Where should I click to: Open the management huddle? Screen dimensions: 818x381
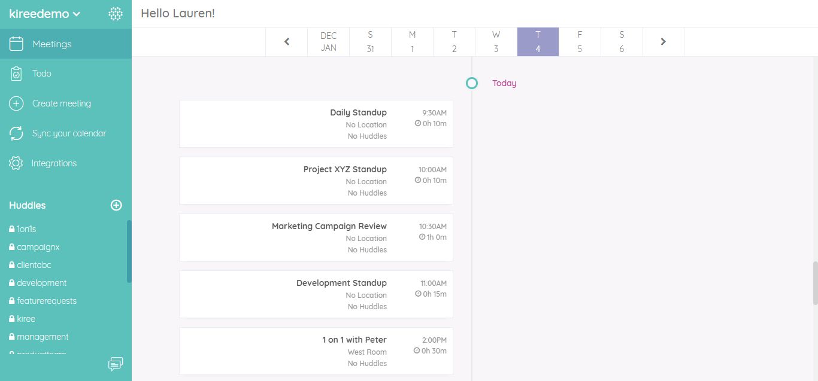tap(42, 336)
